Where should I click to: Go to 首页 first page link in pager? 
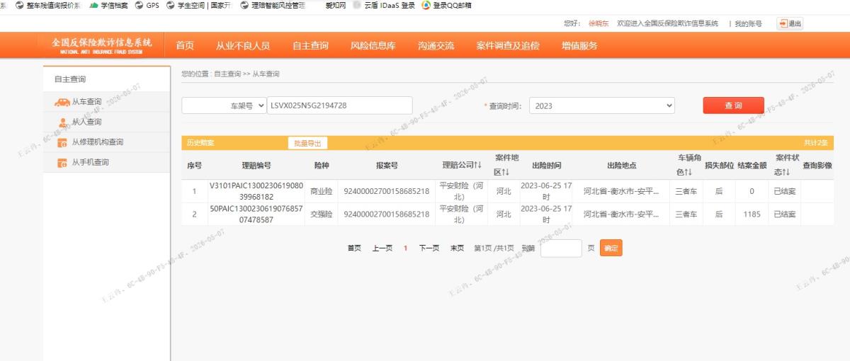pos(354,248)
